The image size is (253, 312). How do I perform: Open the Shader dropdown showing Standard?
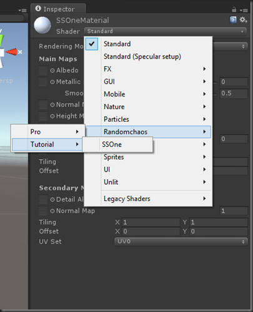166,31
